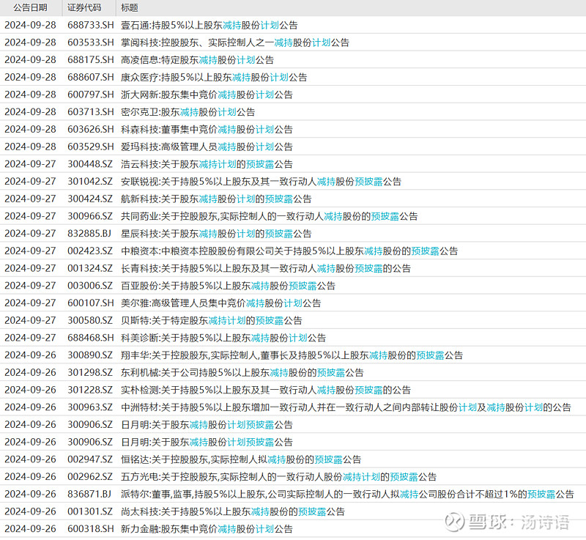The height and width of the screenshot is (540, 586).
Task: Select stock code 300966.SZ
Action: [89, 216]
